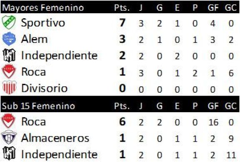The height and width of the screenshot is (162, 240).
Task: Click Independiente's 11 goals-against value
Action: click(231, 155)
